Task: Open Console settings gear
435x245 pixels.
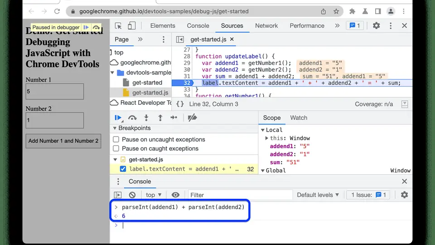Action: tap(405, 195)
